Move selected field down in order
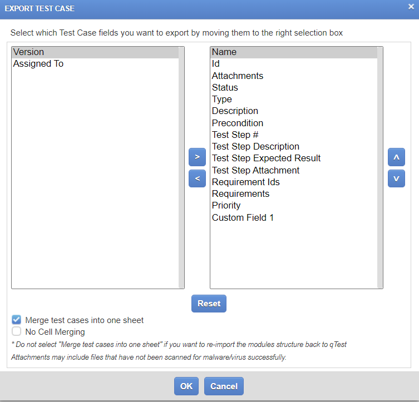419x402 pixels. click(396, 178)
